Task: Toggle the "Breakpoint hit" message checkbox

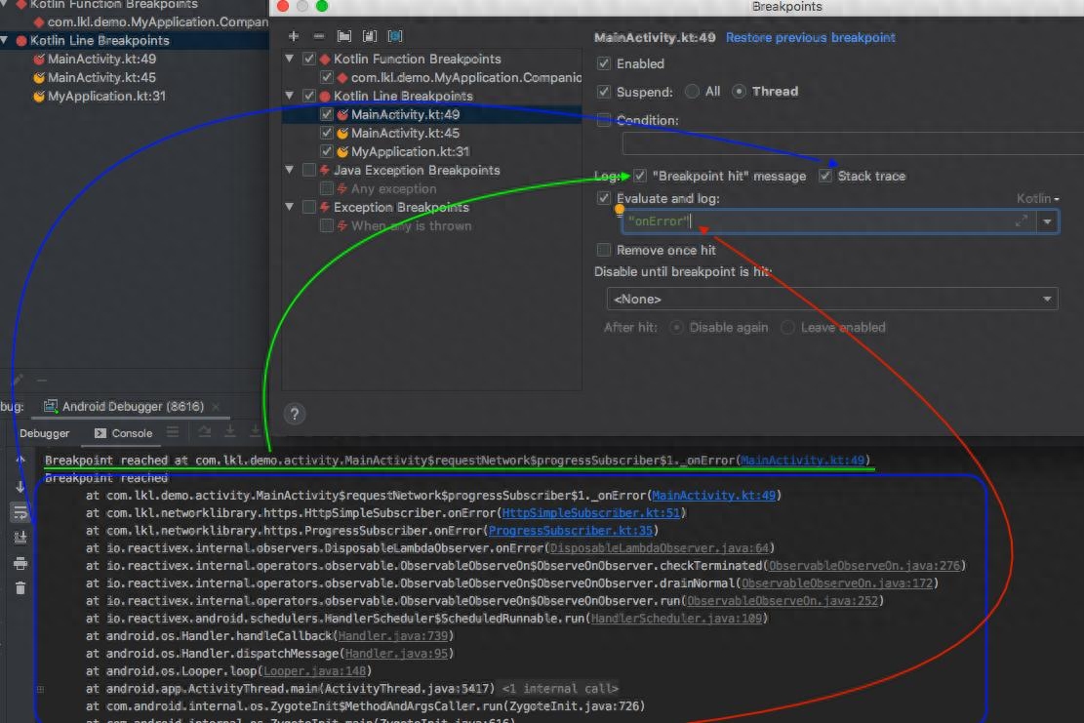Action: point(639,177)
